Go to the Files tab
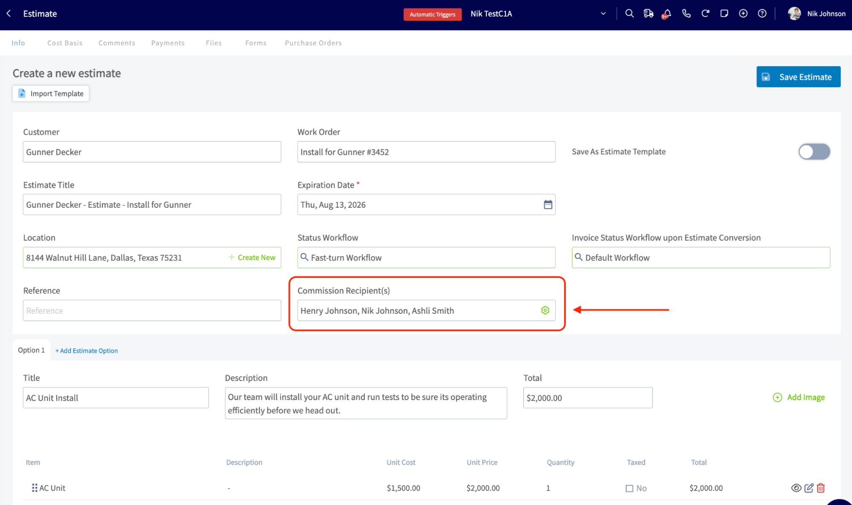852x505 pixels. tap(214, 43)
